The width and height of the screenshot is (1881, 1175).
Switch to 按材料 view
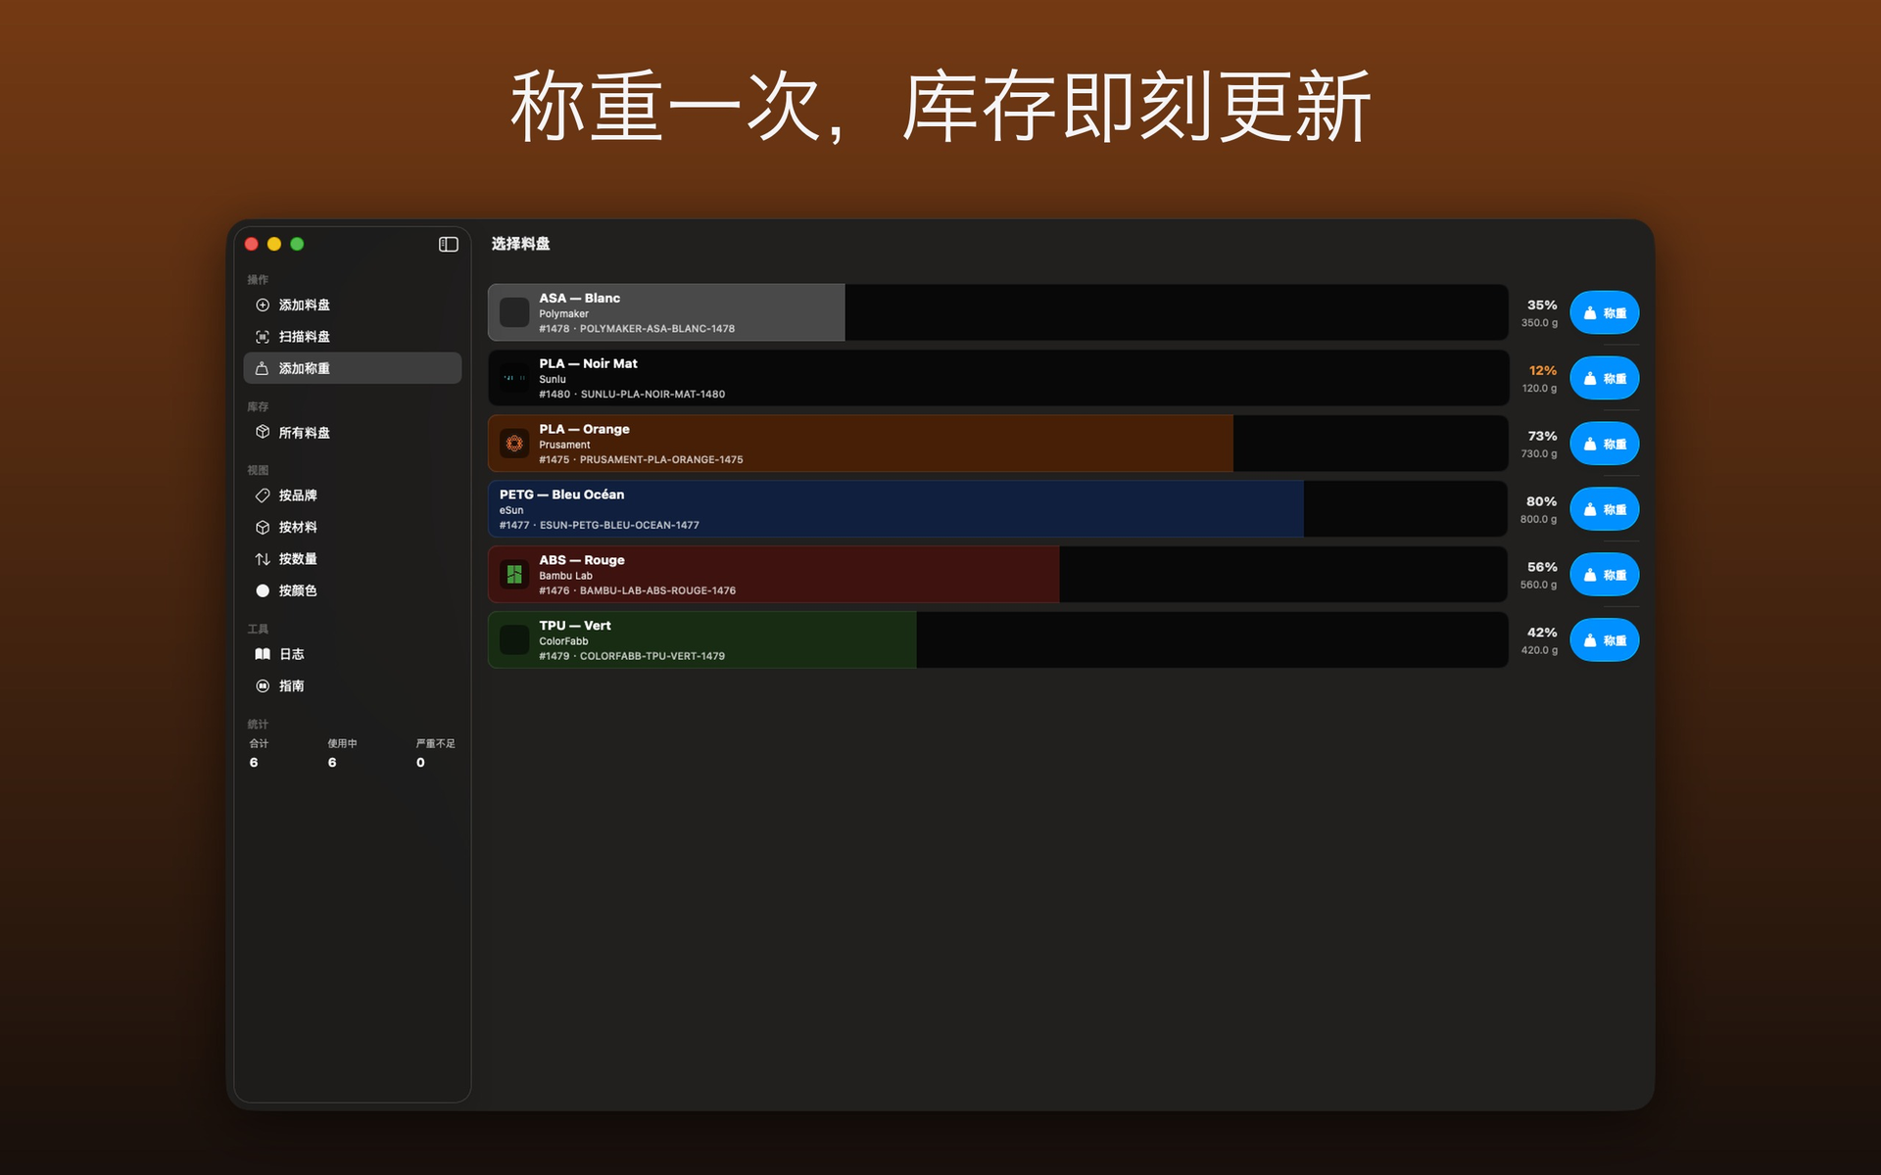coord(353,528)
